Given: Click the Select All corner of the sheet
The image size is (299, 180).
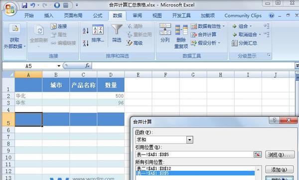Looking at the screenshot, I should [8, 74].
